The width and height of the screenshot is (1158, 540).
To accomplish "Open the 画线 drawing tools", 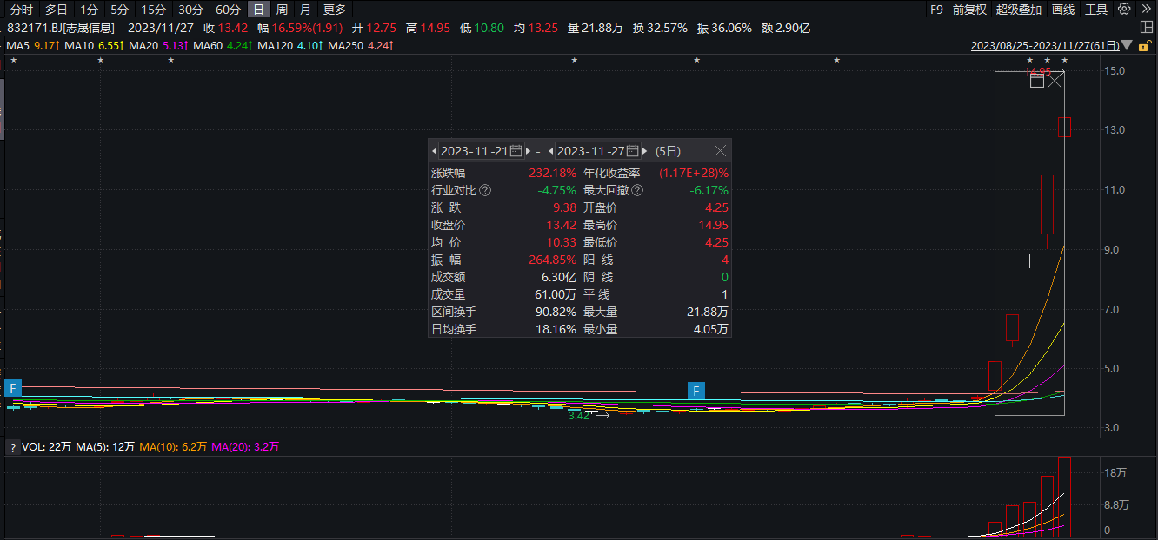I will (1063, 10).
